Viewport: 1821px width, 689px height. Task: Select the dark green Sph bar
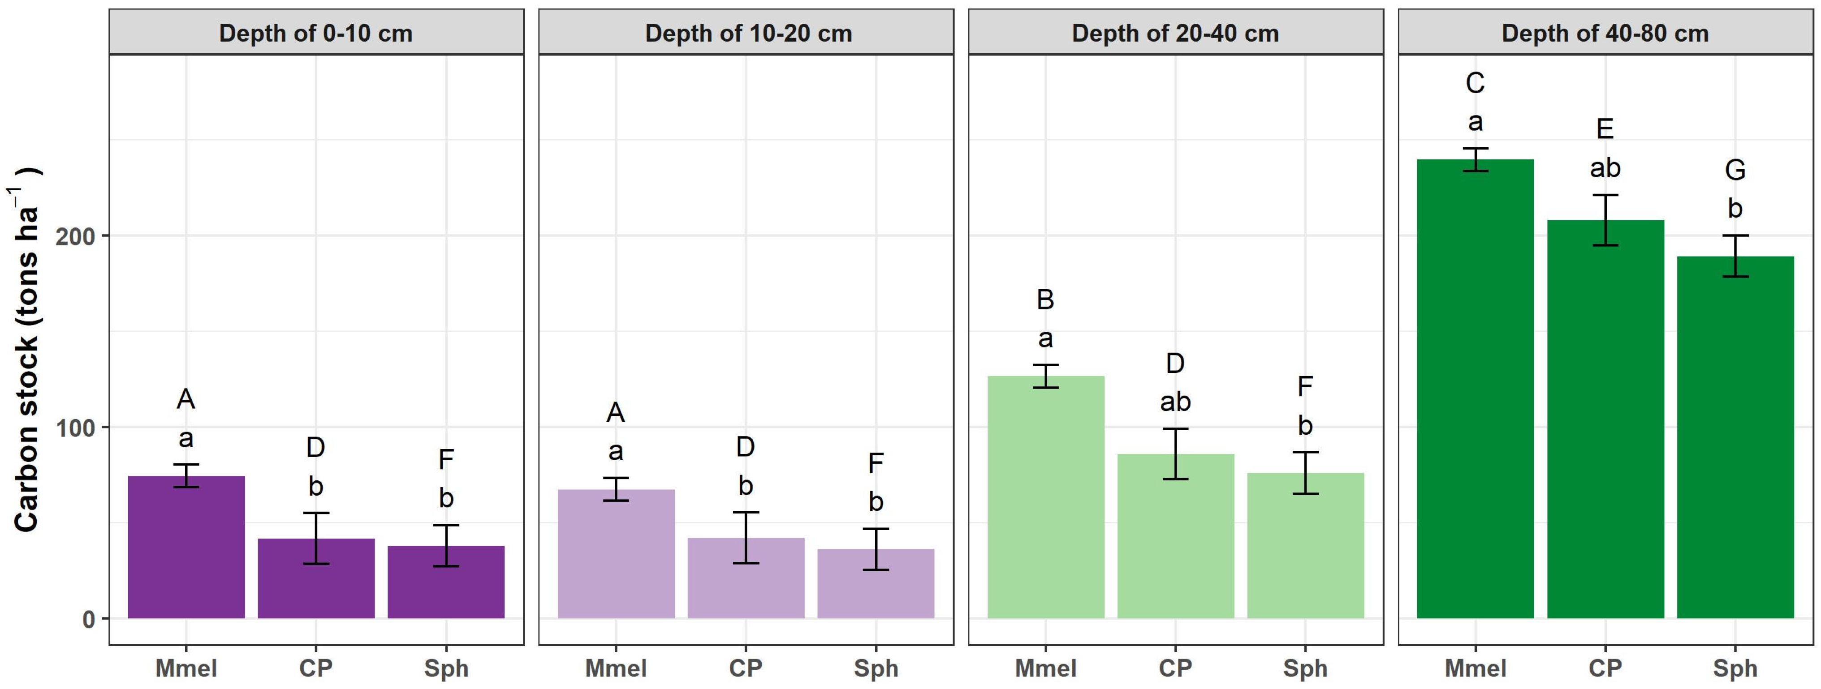pos(1735,438)
